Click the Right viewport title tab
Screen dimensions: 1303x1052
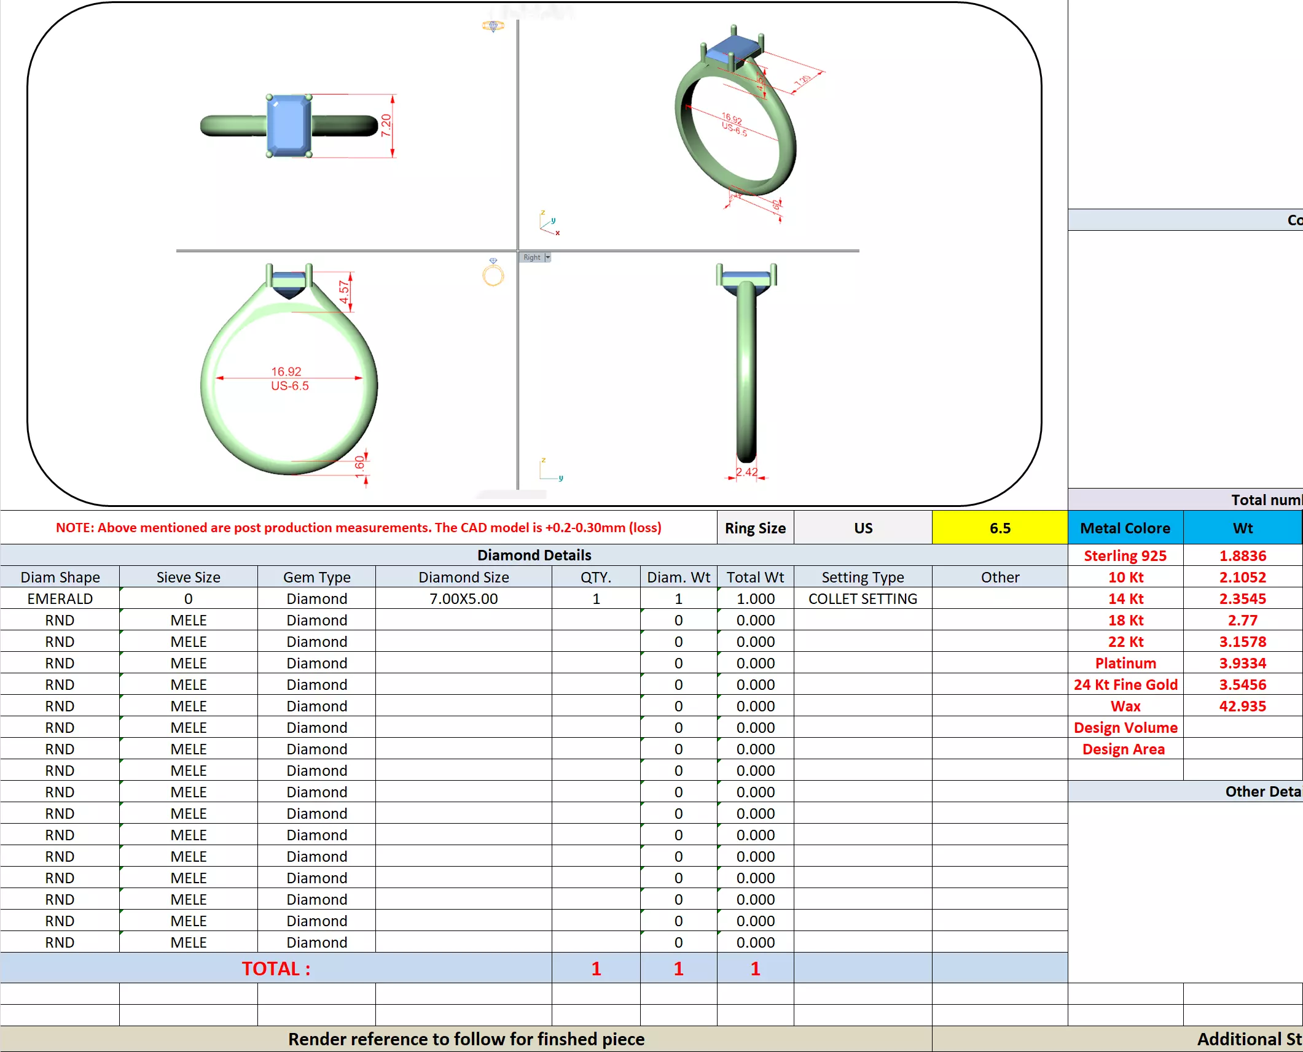coord(531,258)
